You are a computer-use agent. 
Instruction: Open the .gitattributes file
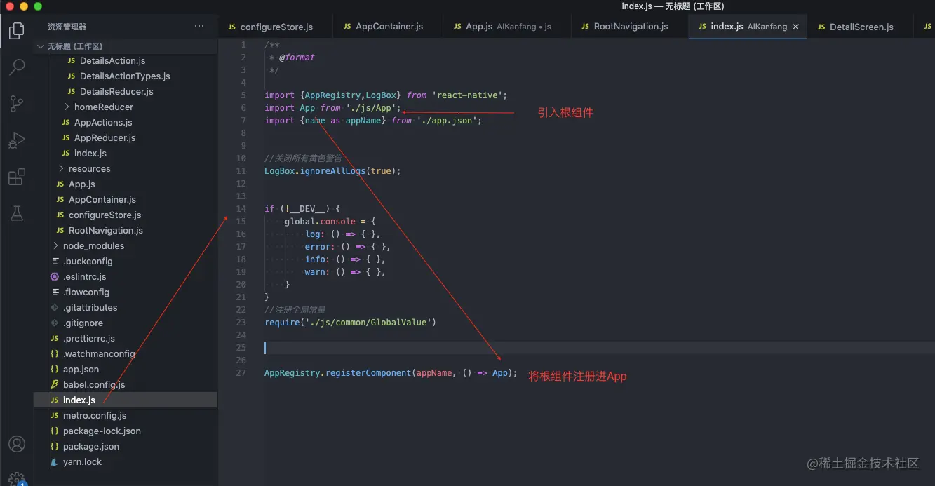tap(126, 307)
